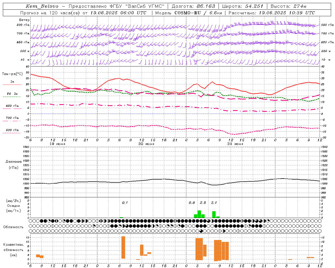Select the Высота: 274м field
Image resolution: width=335 pixels, height=268 pixels.
(288, 6)
